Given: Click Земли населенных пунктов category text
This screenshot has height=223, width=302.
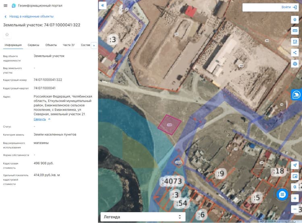Looking at the screenshot, I should (x=55, y=134).
